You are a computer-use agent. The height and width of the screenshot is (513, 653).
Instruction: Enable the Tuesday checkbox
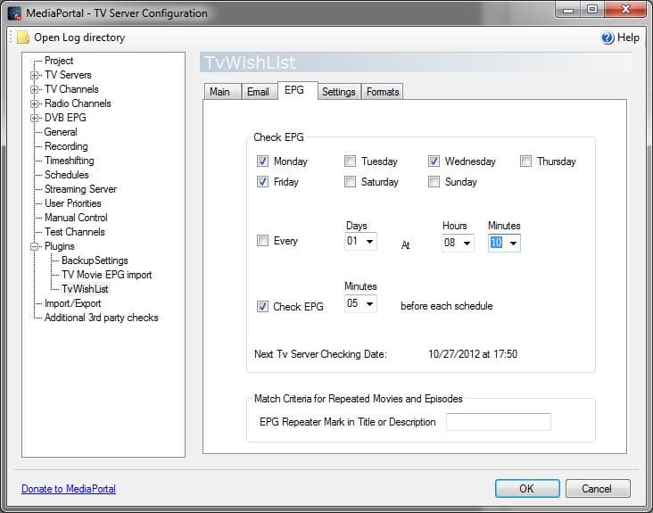pos(351,161)
